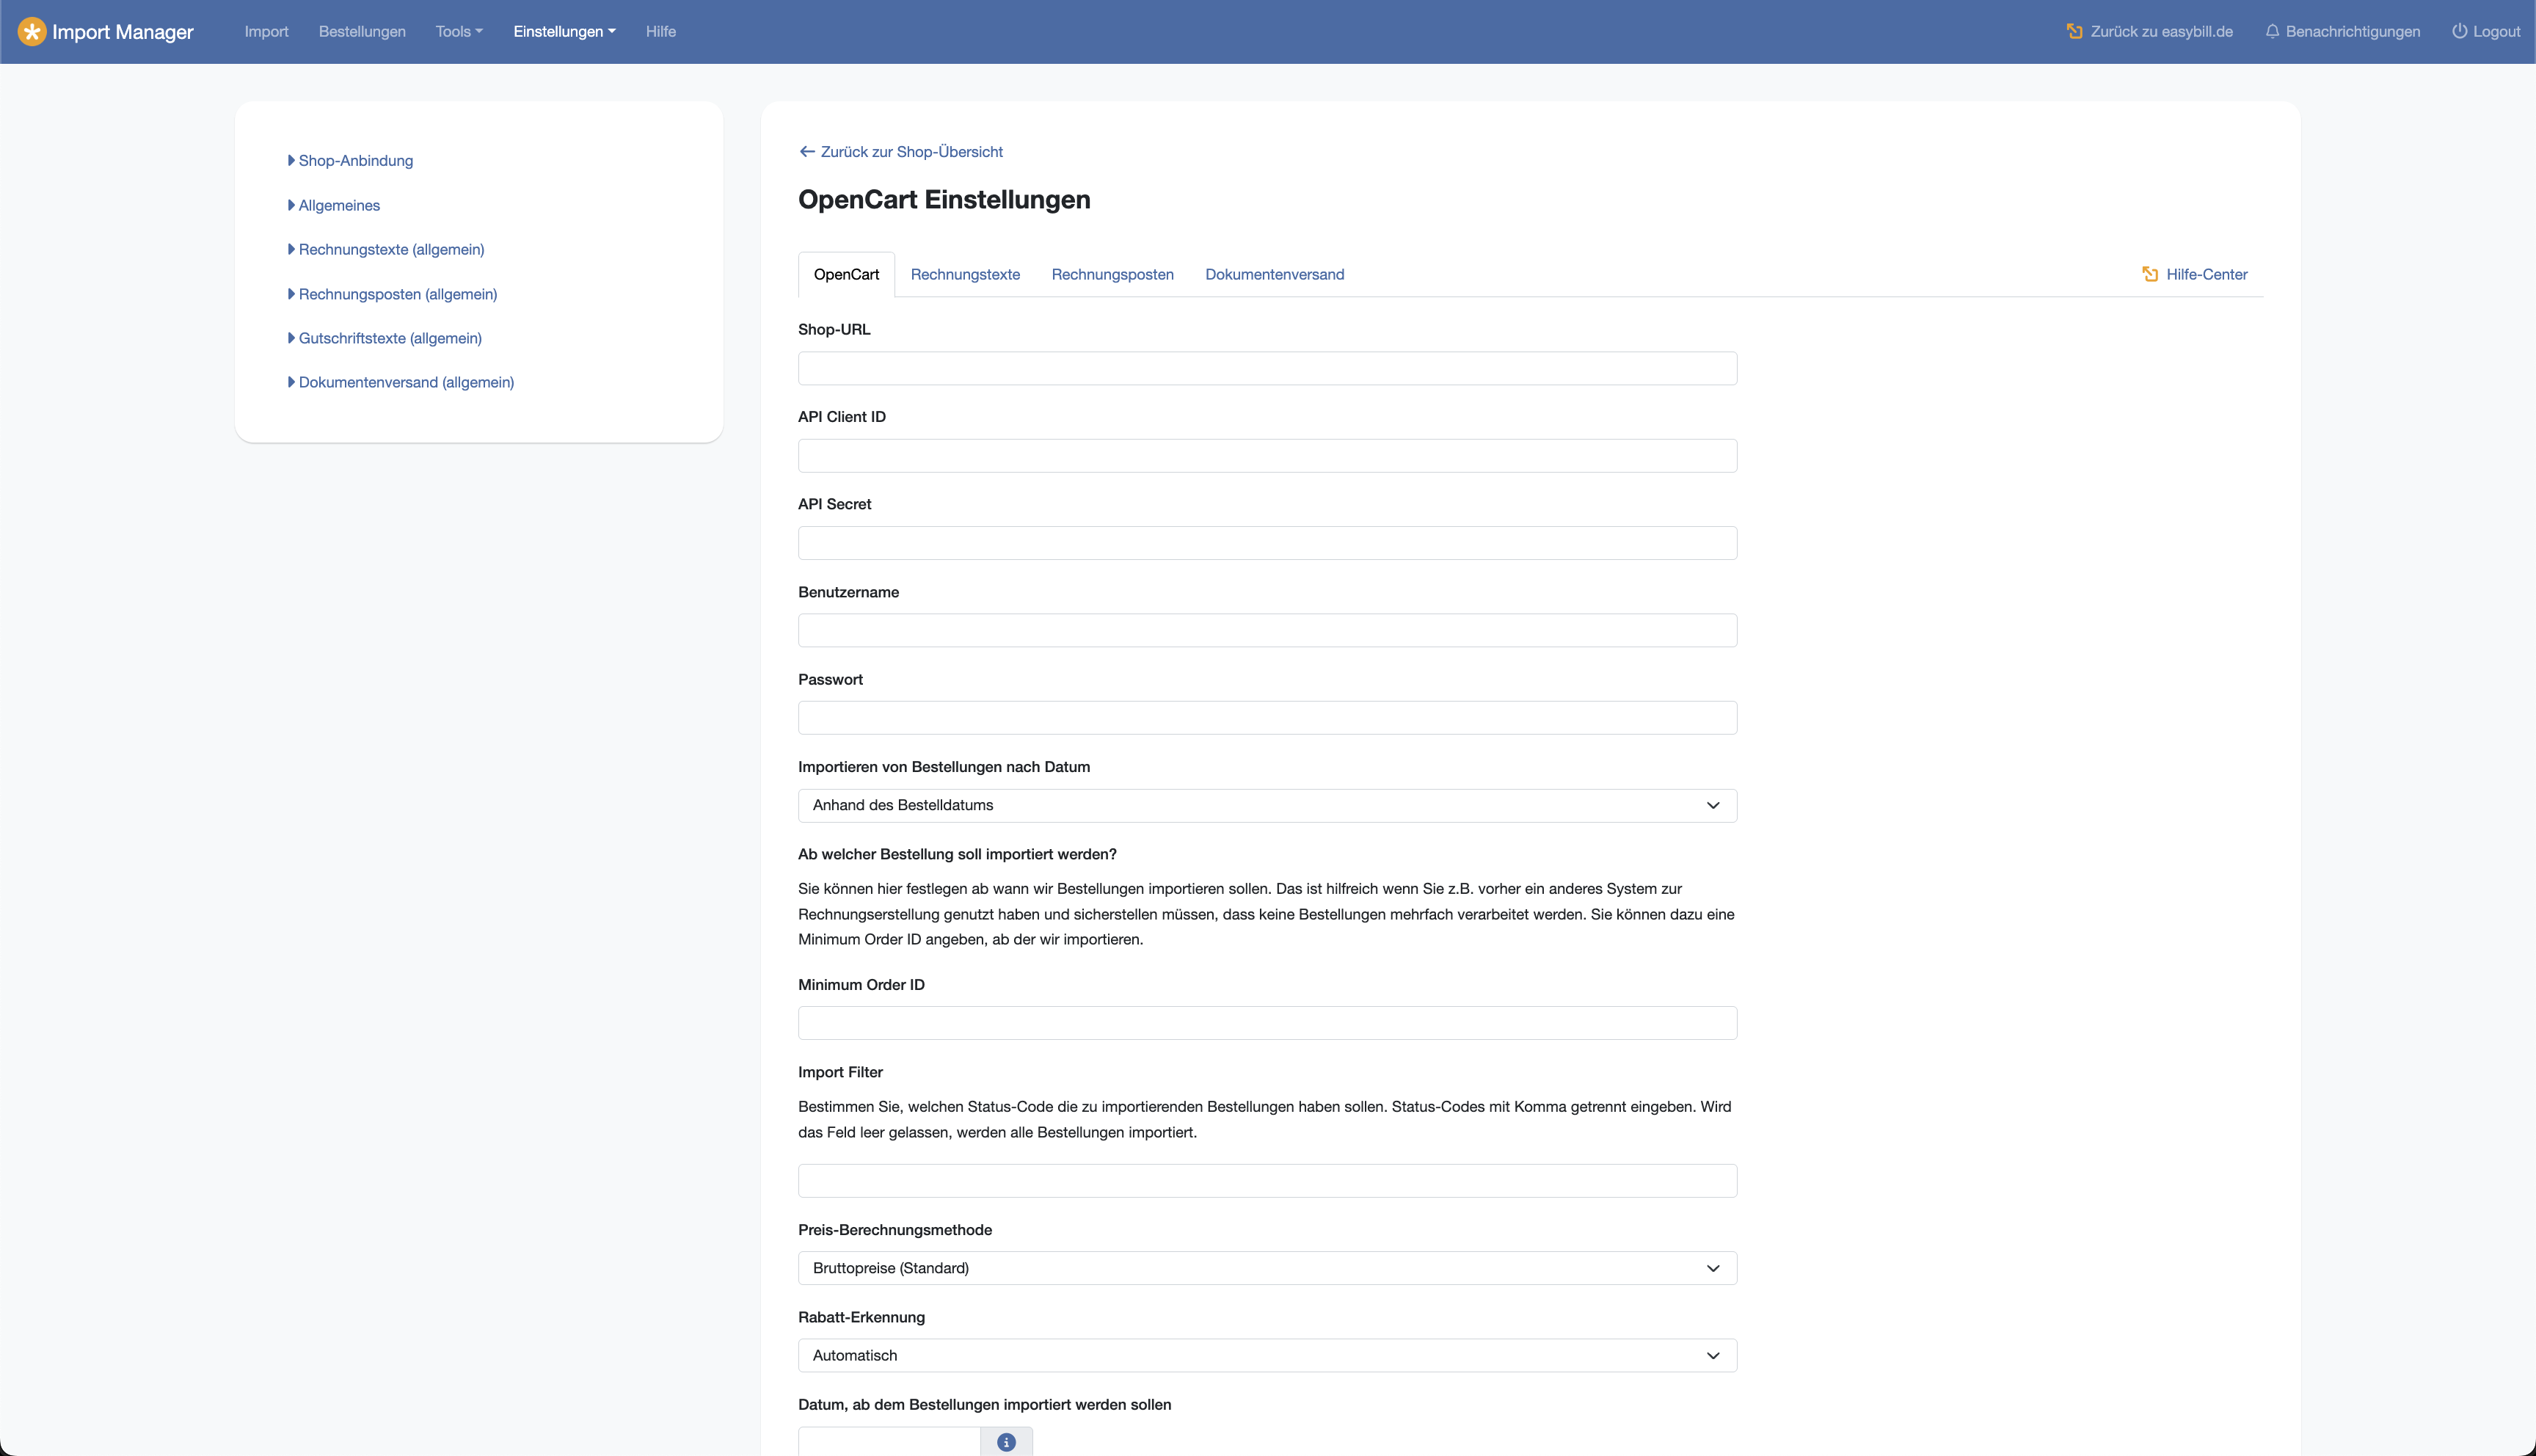Image resolution: width=2536 pixels, height=1456 pixels.
Task: Click the info icon beside the date field
Action: (x=1007, y=1442)
